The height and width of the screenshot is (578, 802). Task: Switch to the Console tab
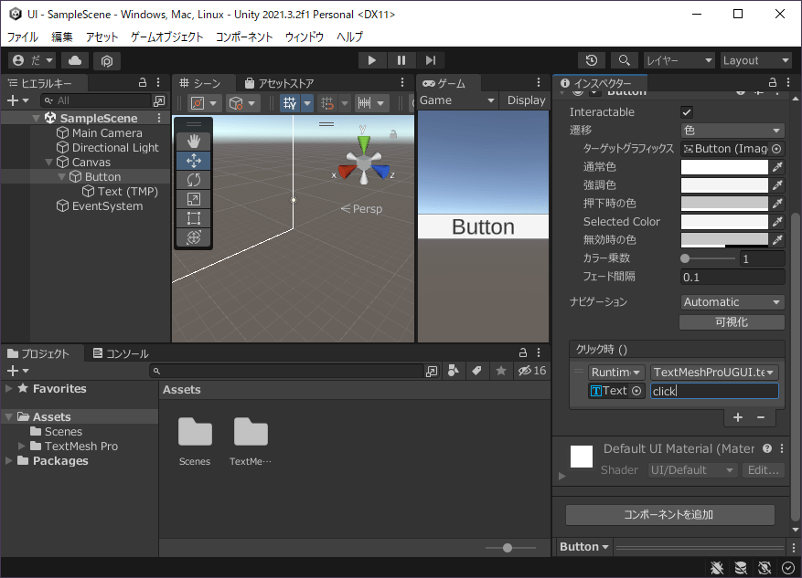pos(121,353)
